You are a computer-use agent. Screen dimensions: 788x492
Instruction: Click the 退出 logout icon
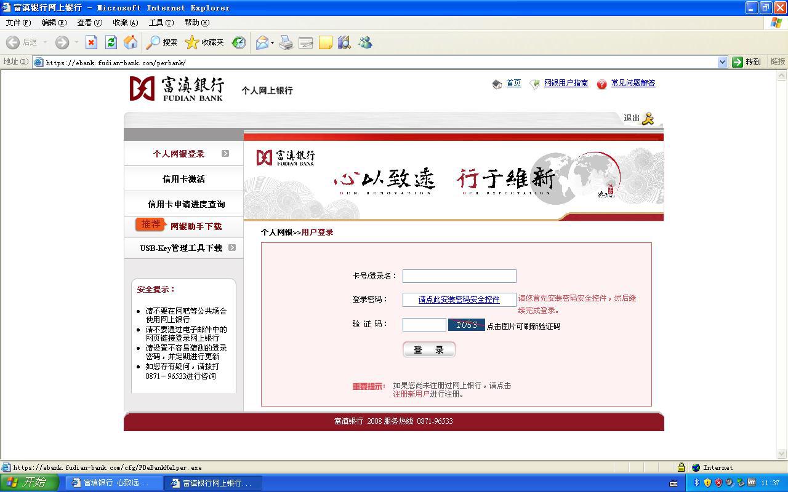[x=647, y=119]
